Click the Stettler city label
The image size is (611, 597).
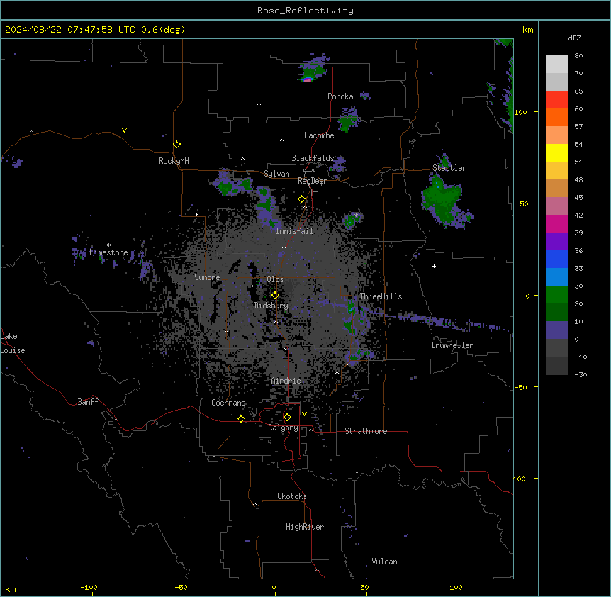tap(449, 168)
